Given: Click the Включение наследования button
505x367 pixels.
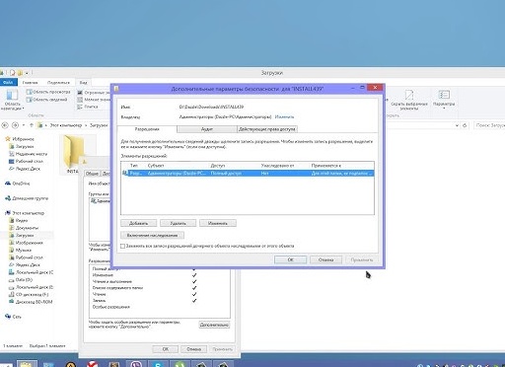Looking at the screenshot, I should [x=152, y=236].
